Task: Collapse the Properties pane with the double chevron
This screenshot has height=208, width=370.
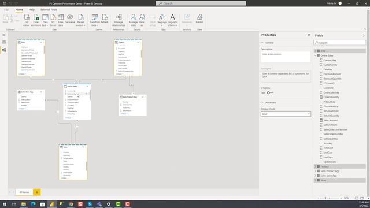Action: click(x=309, y=35)
